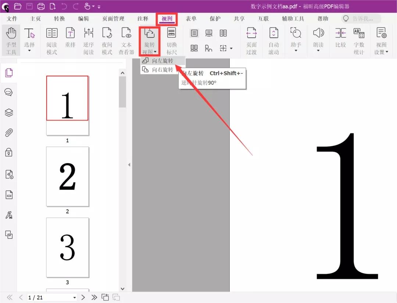
Task: Click the 重排 reflow icon
Action: 70,41
